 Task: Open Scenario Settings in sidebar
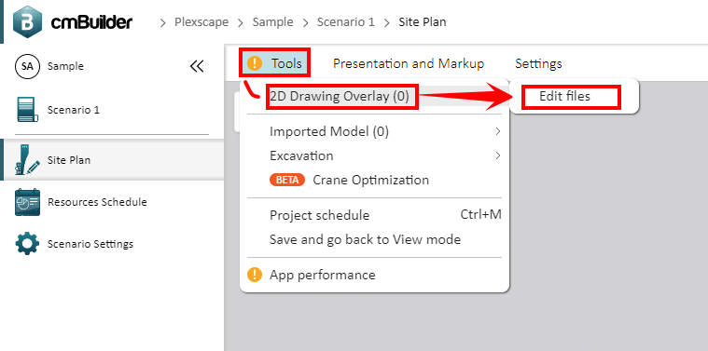[x=90, y=244]
